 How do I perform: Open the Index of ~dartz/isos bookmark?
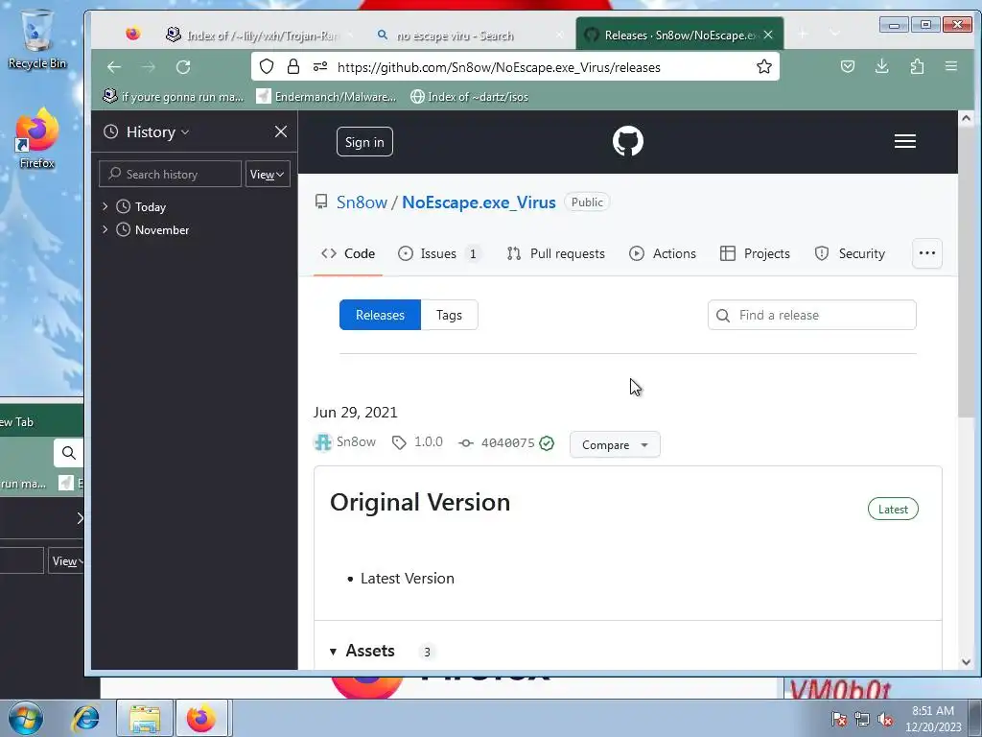(x=469, y=97)
